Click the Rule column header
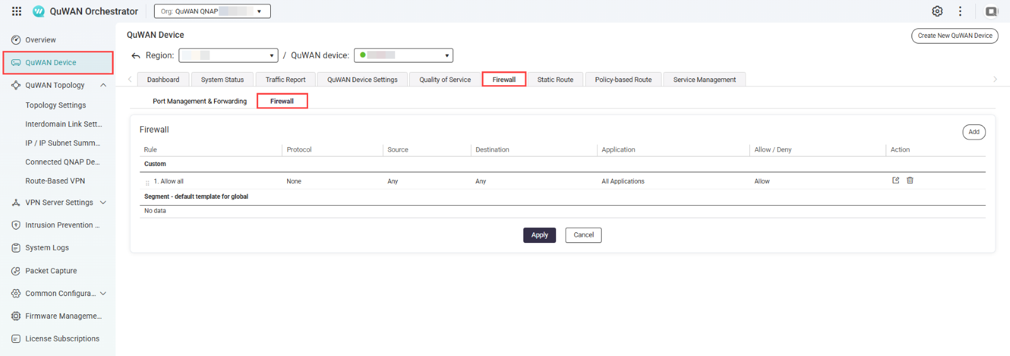The width and height of the screenshot is (1010, 356). pos(150,150)
